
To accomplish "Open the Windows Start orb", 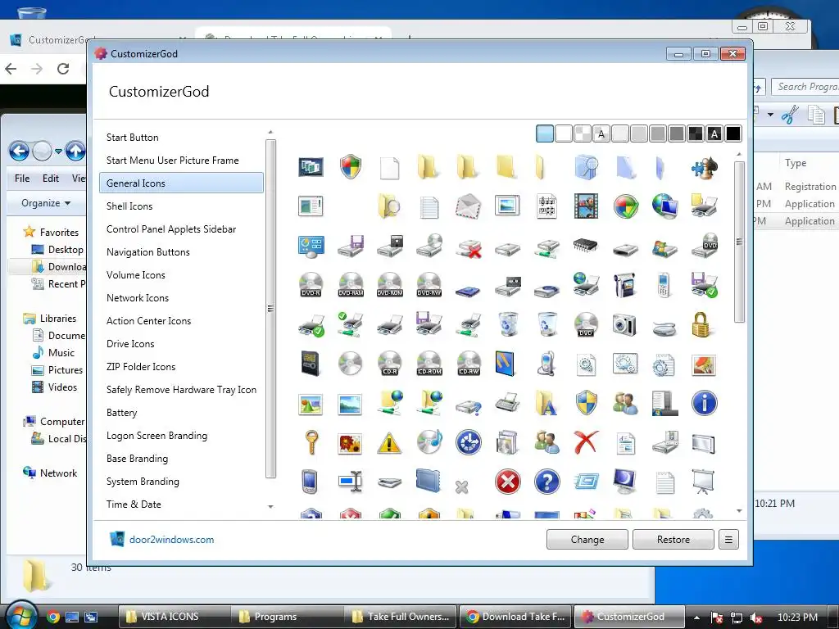I will pyautogui.click(x=20, y=616).
